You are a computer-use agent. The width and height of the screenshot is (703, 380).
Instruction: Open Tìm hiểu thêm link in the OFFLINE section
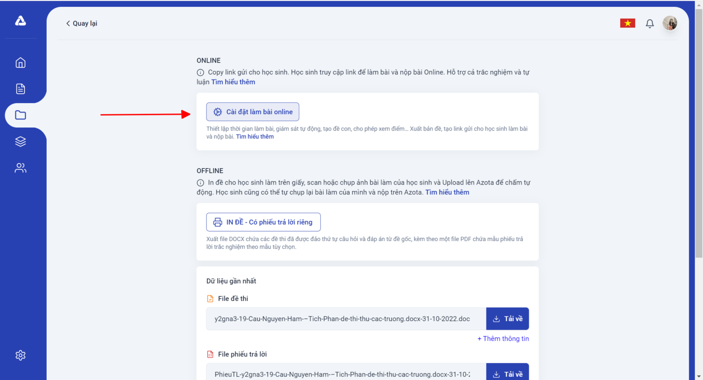[x=447, y=192]
